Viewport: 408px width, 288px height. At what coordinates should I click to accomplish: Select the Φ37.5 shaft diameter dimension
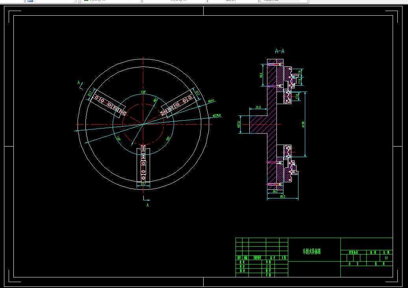click(239, 125)
